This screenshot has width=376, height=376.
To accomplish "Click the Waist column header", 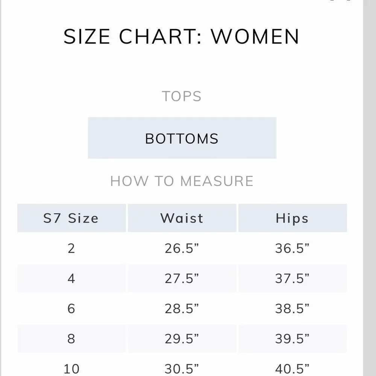I will [x=182, y=218].
